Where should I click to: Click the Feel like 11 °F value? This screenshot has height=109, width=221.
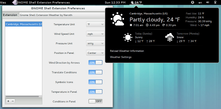pyautogui.click(x=201, y=14)
